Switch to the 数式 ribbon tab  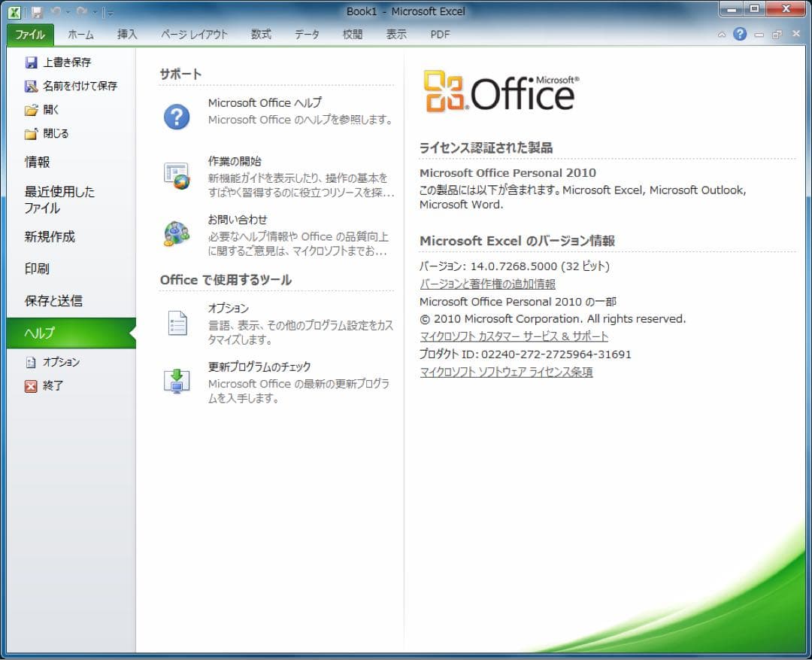click(261, 35)
